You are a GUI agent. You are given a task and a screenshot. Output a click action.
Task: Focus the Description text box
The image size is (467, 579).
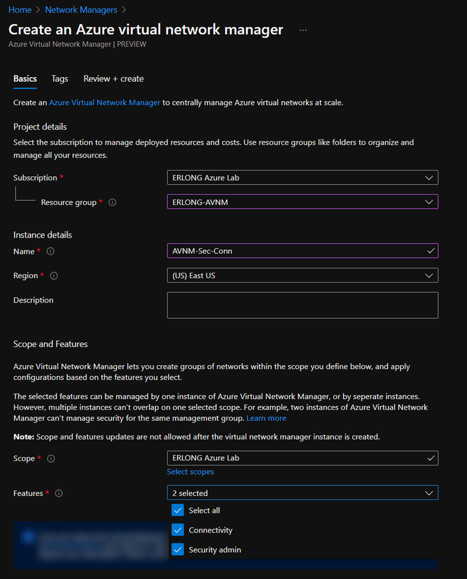coord(302,305)
